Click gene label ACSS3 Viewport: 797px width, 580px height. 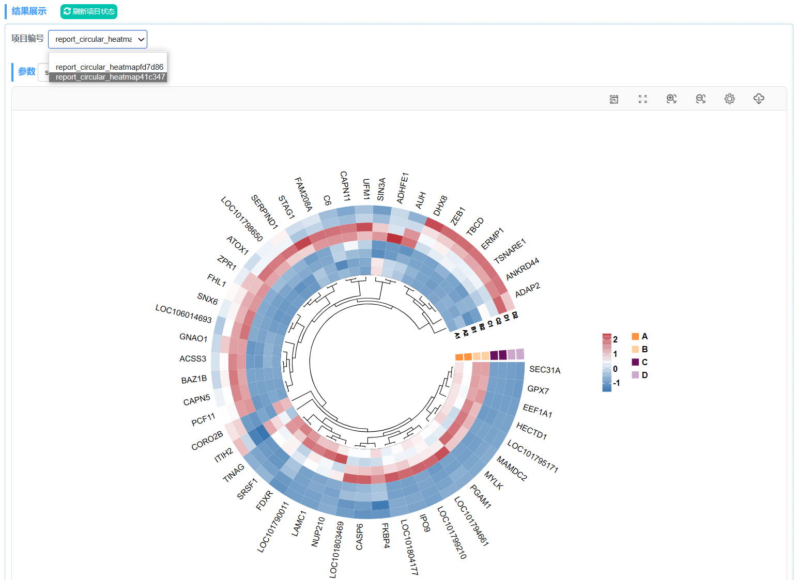point(193,359)
